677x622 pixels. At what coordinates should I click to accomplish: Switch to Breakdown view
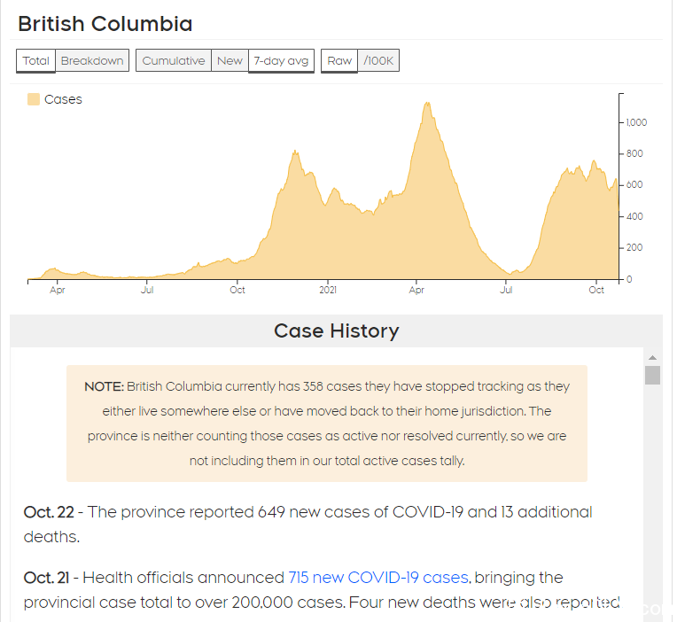click(x=92, y=60)
